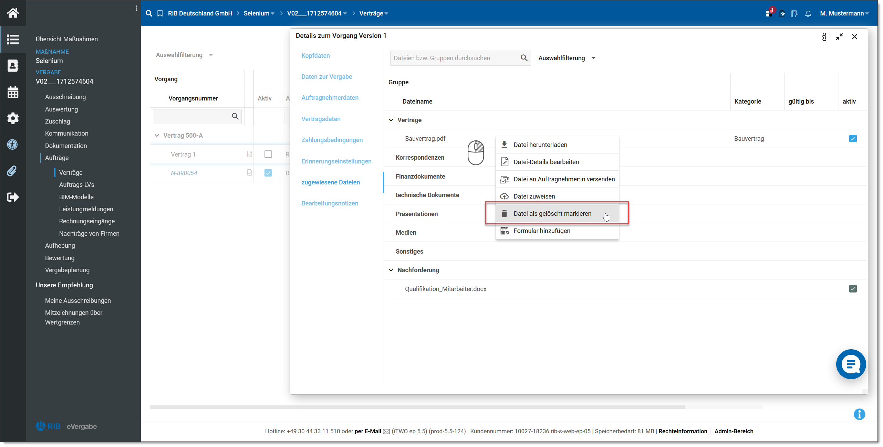The height and width of the screenshot is (447, 883).
Task: Open the chat bubble help button
Action: point(851,364)
